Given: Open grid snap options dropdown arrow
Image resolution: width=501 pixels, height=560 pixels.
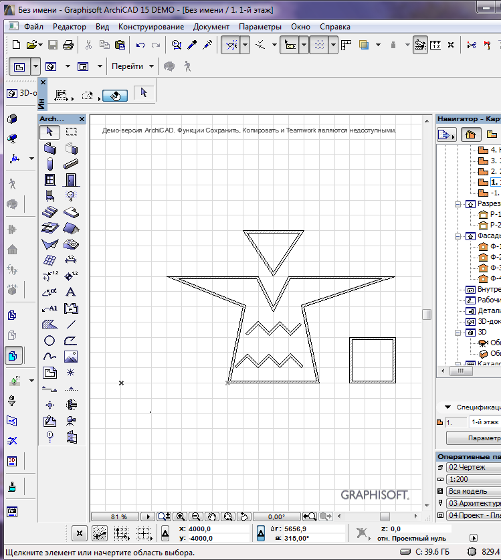Looking at the screenshot, I should [x=333, y=45].
